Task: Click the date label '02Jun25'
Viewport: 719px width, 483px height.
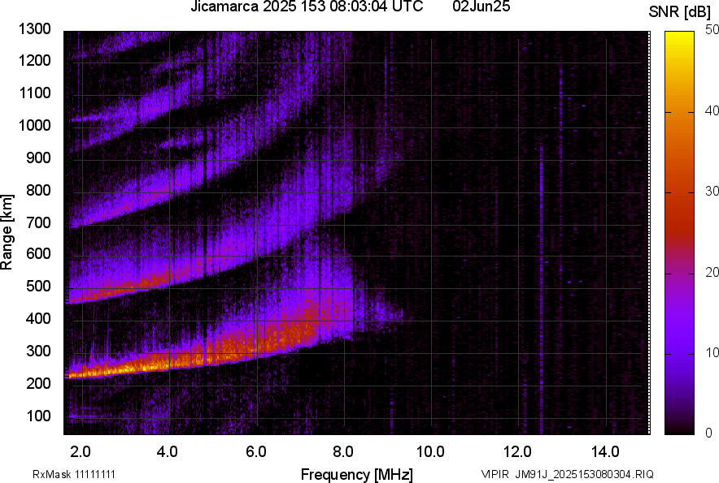Action: pos(481,6)
